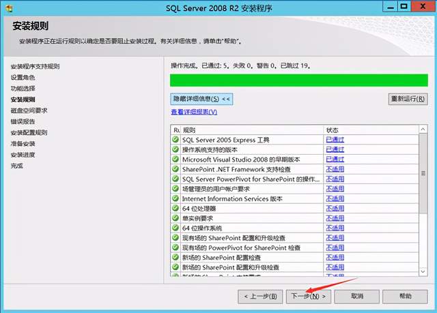Click check icon beside 64 位操作系统

[x=175, y=228]
